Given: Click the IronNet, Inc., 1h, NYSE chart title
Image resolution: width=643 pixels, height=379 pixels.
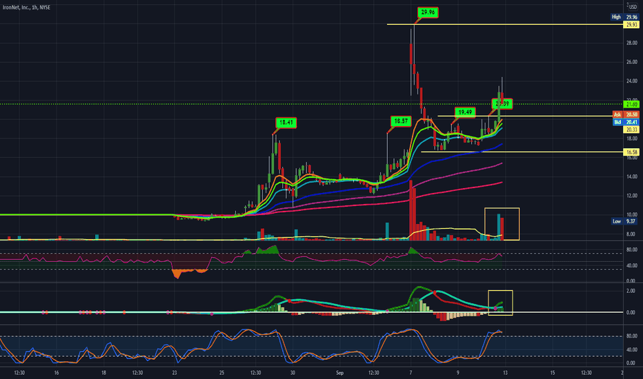Looking at the screenshot, I should click(26, 8).
